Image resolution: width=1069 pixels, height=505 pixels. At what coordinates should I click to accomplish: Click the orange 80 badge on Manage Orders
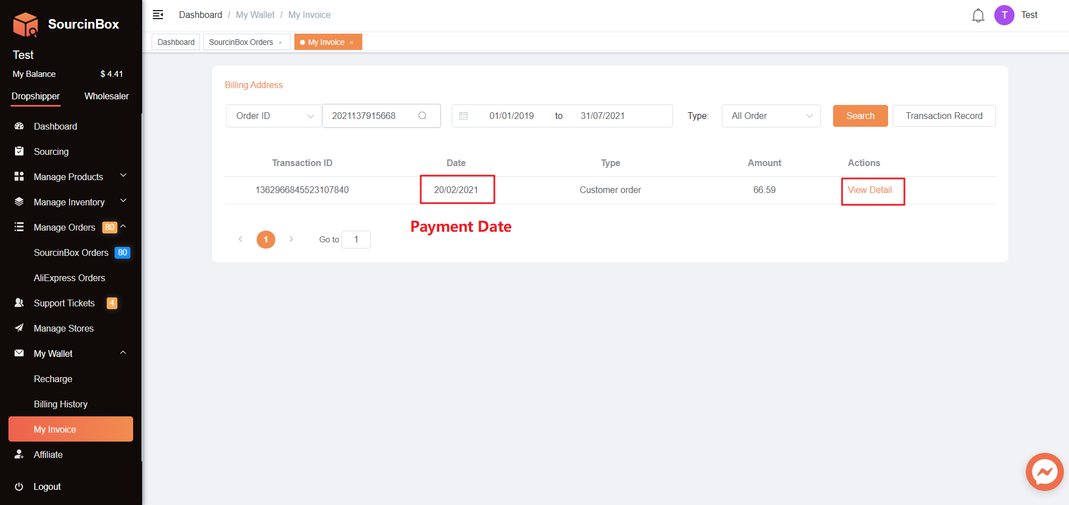[x=110, y=227]
